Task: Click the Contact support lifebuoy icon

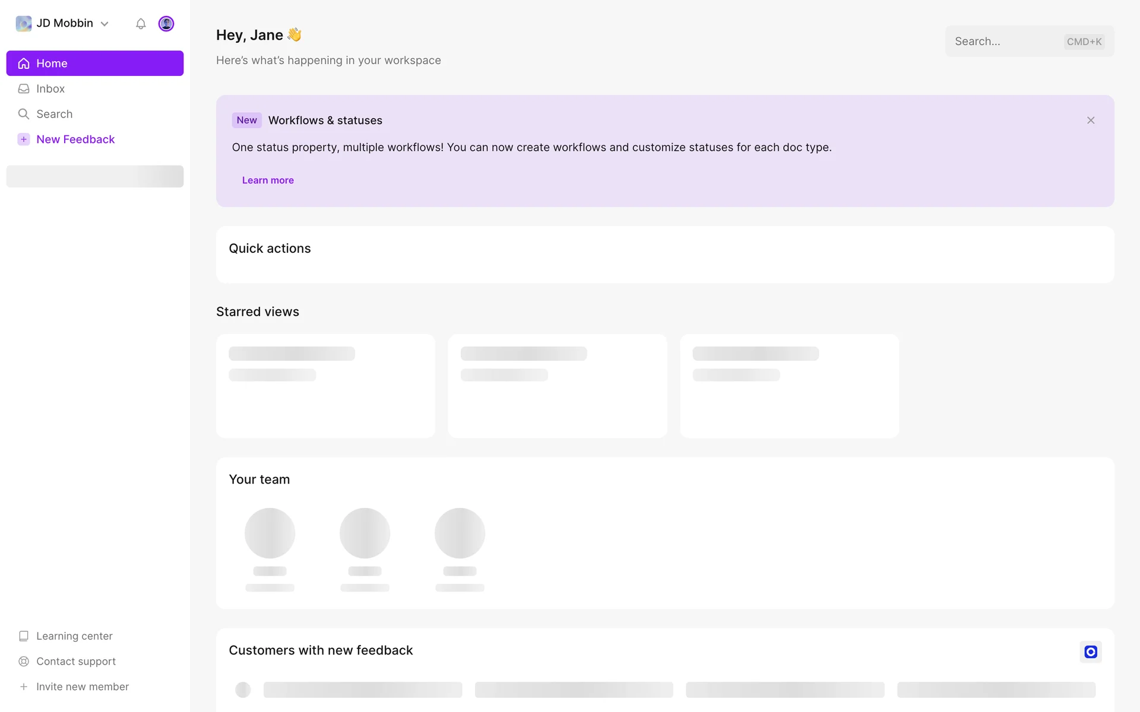Action: [24, 662]
